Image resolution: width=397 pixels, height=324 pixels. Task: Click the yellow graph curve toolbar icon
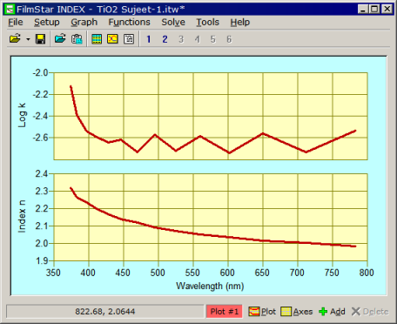point(112,39)
